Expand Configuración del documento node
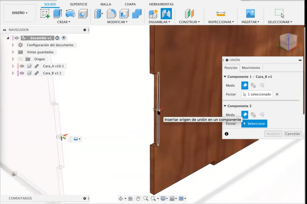The image size is (307, 204). click(x=13, y=45)
